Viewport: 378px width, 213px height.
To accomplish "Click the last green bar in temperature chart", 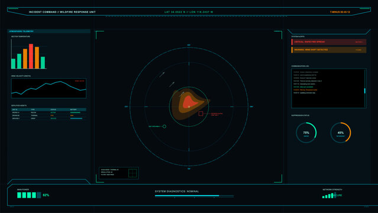I will (43, 63).
